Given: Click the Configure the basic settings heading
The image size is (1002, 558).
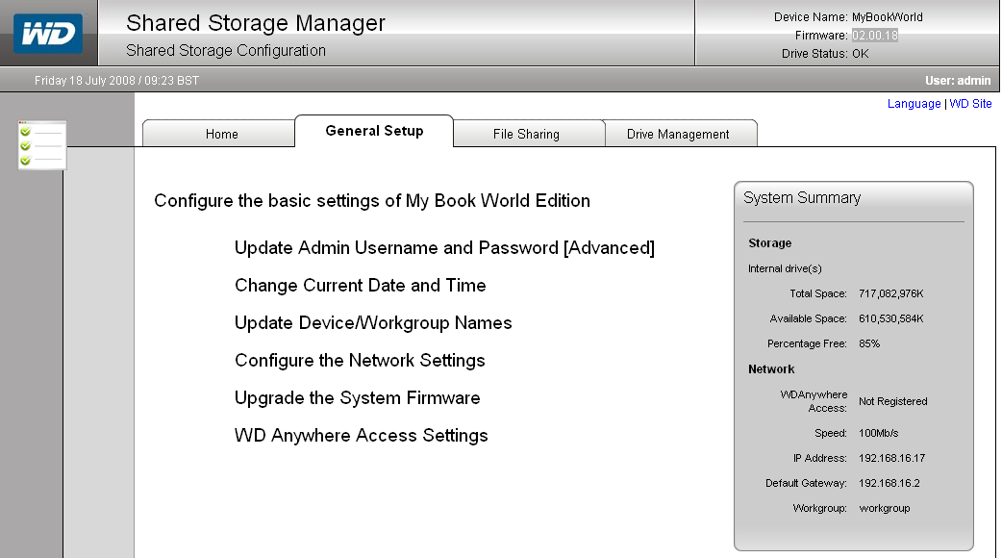Looking at the screenshot, I should [x=372, y=201].
